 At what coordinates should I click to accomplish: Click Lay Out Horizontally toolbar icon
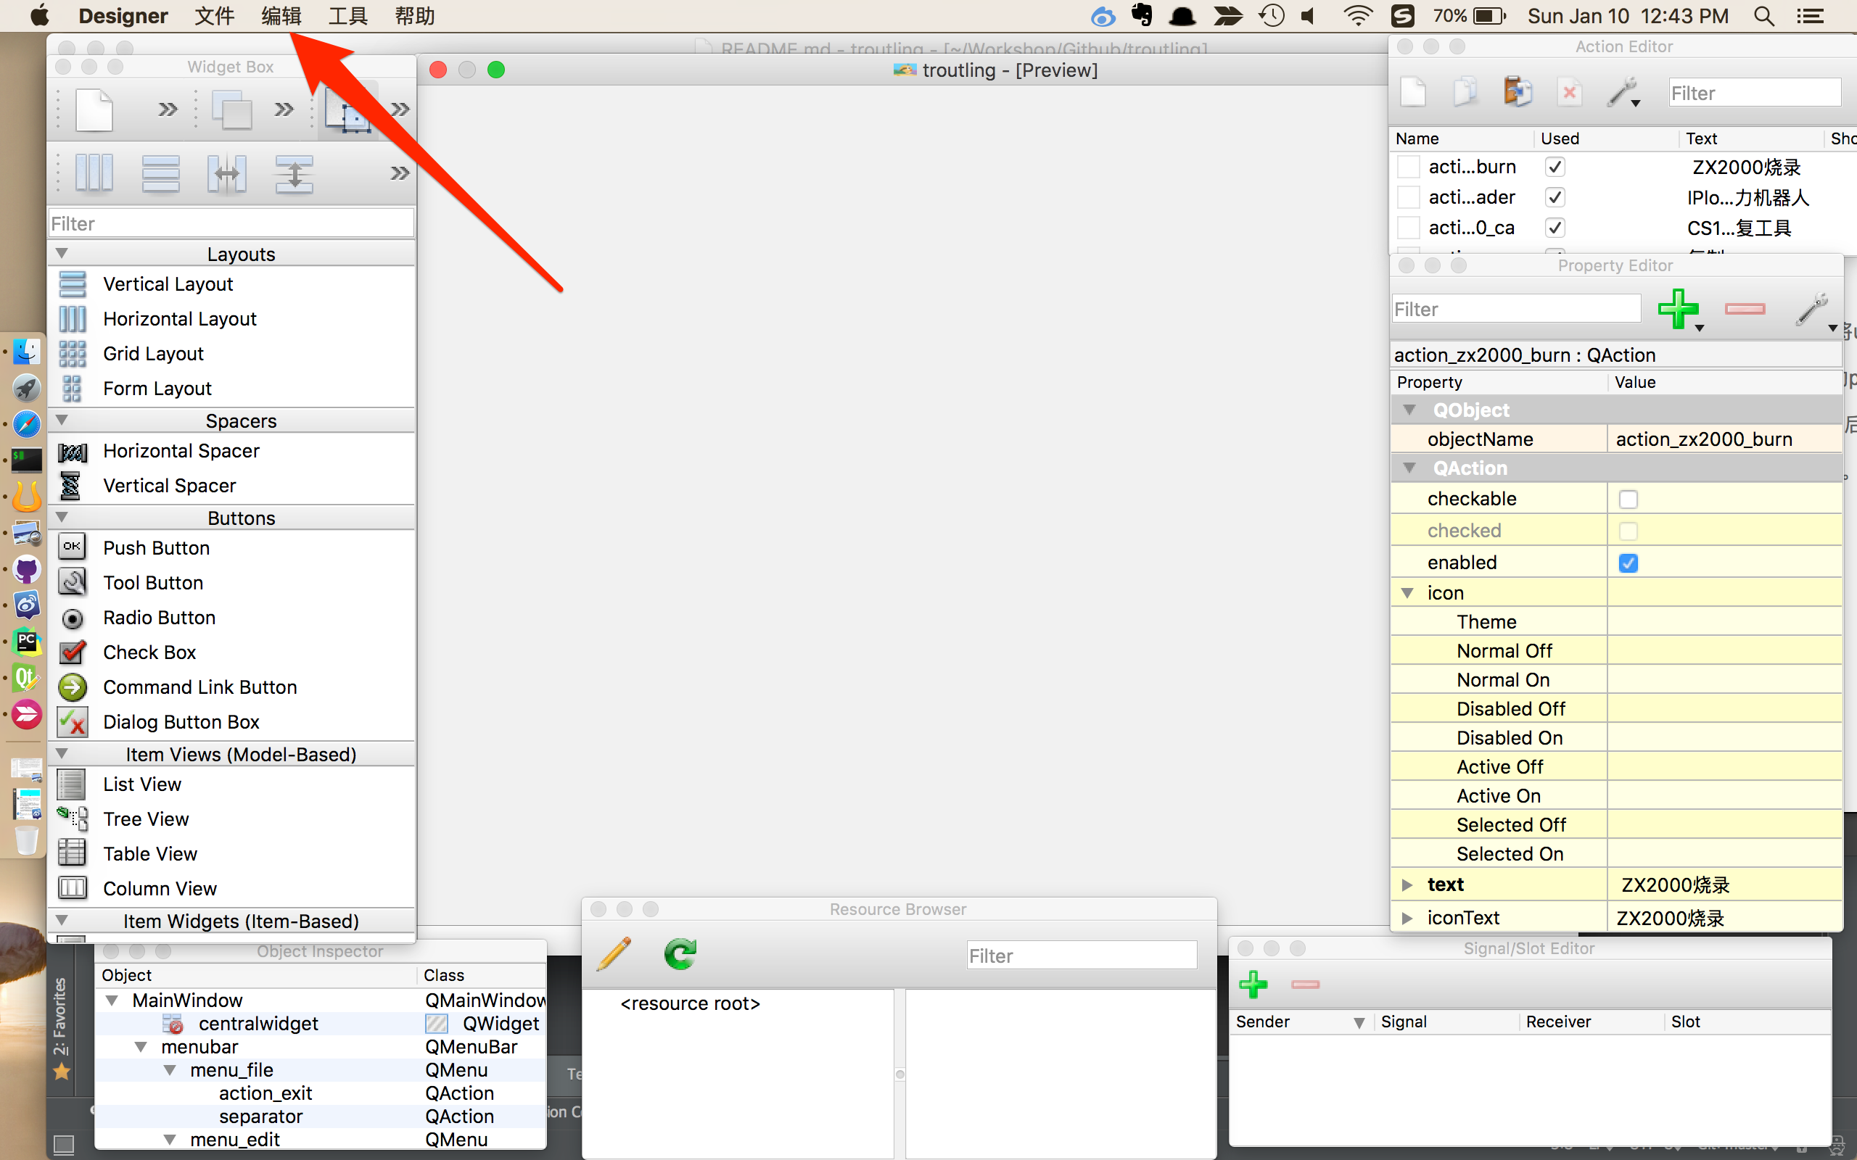[x=94, y=173]
